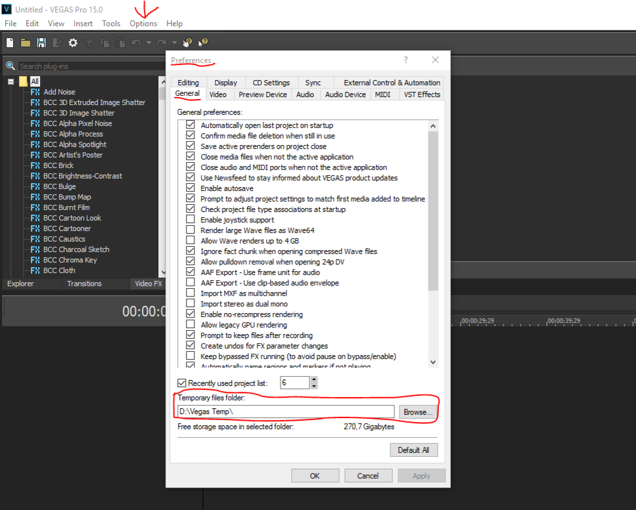Screen dimensions: 636x510
Task: Click the Cut scissors icon
Action: click(89, 43)
